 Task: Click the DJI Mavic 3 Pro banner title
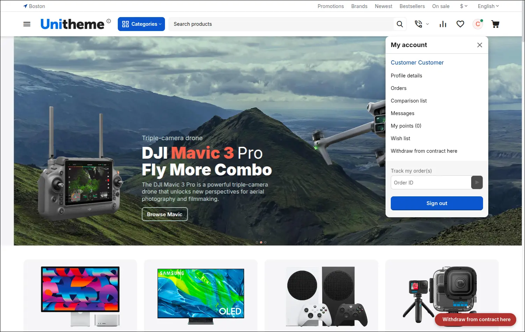click(207, 161)
